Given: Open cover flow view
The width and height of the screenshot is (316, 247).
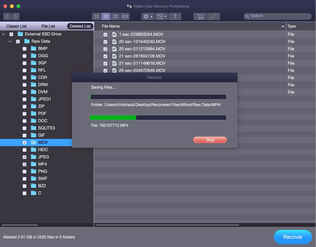Looking at the screenshot, I should coord(125,16).
